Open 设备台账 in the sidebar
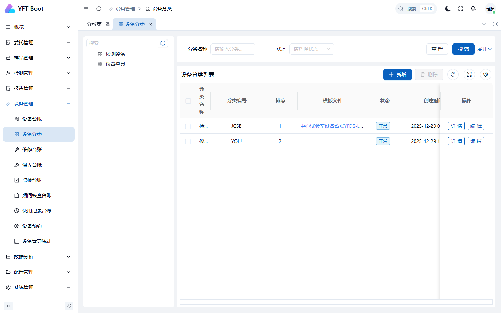 pos(39,119)
